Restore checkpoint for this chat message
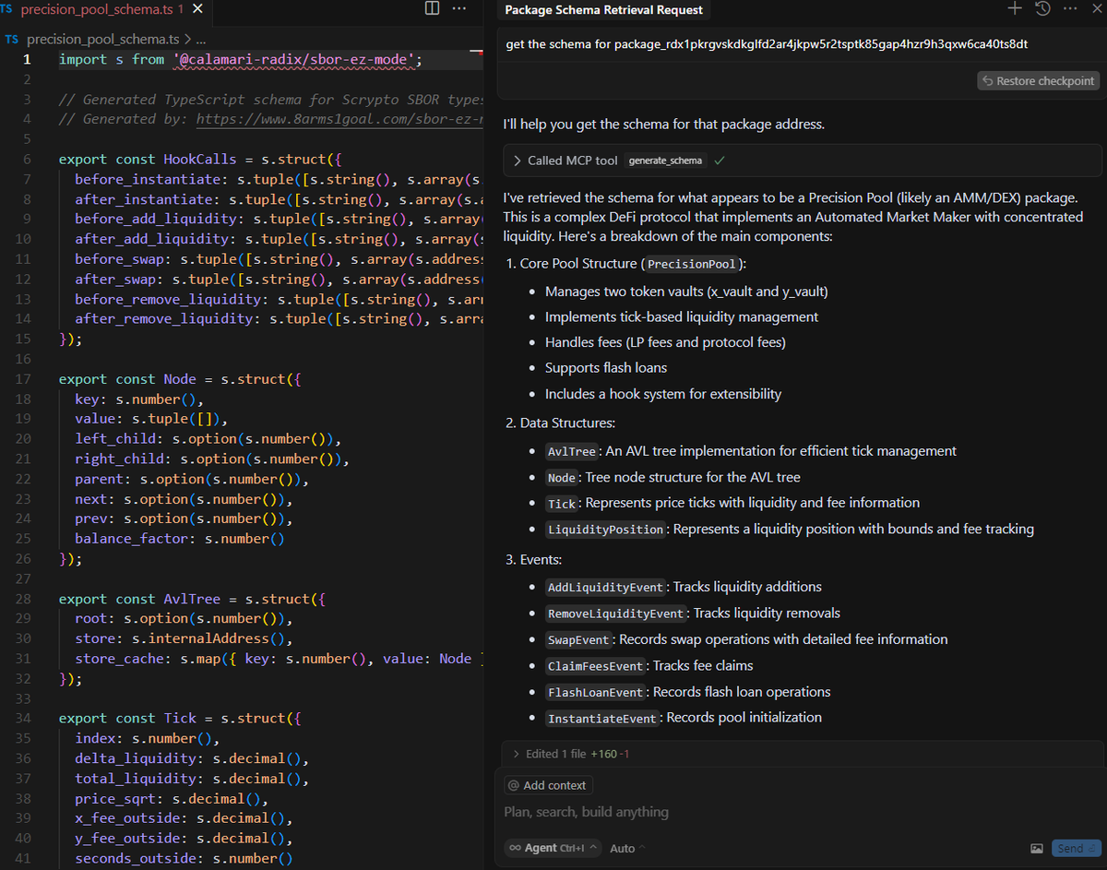The image size is (1107, 870). tap(1038, 81)
